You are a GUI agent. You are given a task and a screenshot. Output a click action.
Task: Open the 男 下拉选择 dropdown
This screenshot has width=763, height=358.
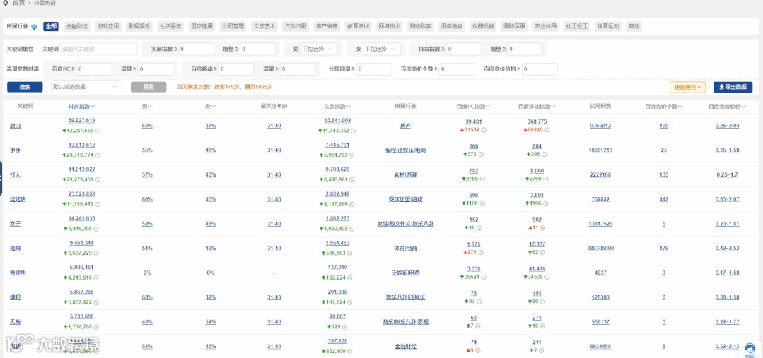tap(318, 49)
